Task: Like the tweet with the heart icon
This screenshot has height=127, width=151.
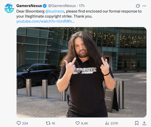Action: pyautogui.click(x=78, y=123)
